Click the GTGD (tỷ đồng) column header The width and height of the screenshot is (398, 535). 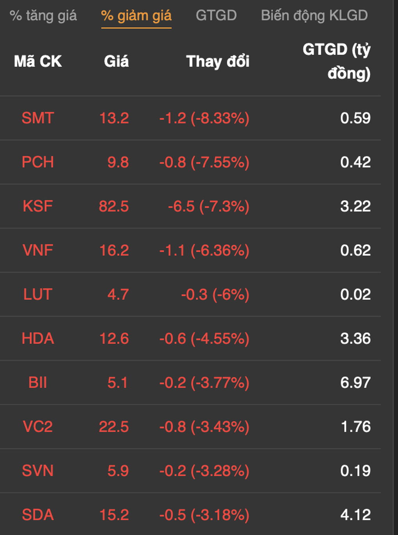point(337,61)
